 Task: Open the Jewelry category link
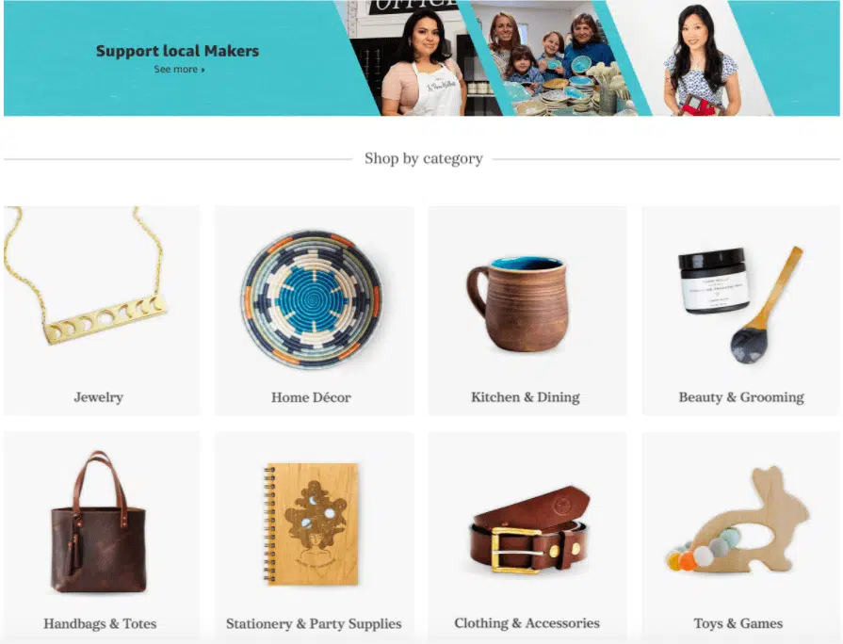(x=98, y=397)
